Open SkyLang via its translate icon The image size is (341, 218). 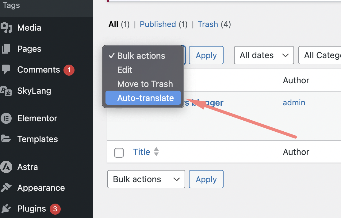tap(6, 91)
